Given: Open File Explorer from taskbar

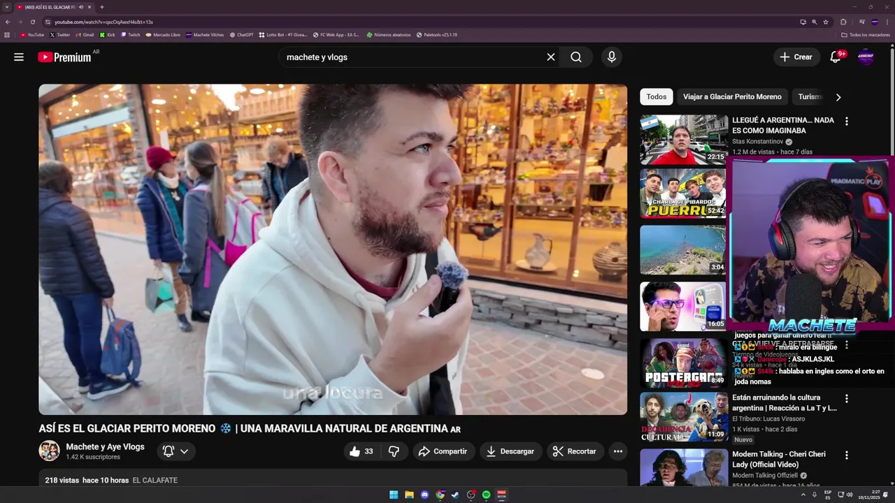Looking at the screenshot, I should 409,495.
